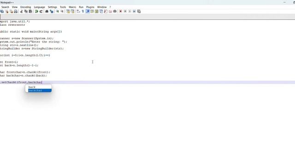Open the Window menu
The image size is (295, 166).
click(x=102, y=7)
